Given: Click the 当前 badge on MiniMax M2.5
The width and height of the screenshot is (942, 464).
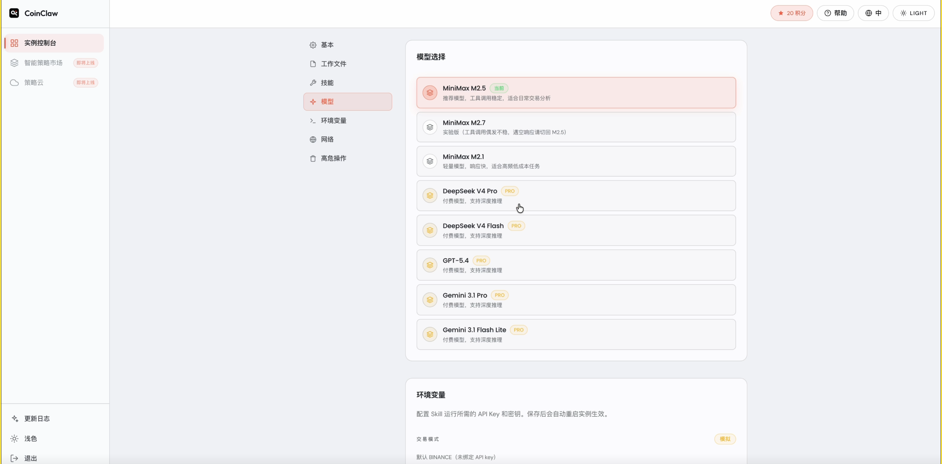Looking at the screenshot, I should point(499,88).
